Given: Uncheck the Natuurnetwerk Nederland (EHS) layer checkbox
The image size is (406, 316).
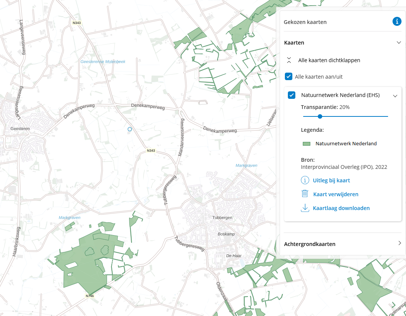Looking at the screenshot, I should 292,95.
